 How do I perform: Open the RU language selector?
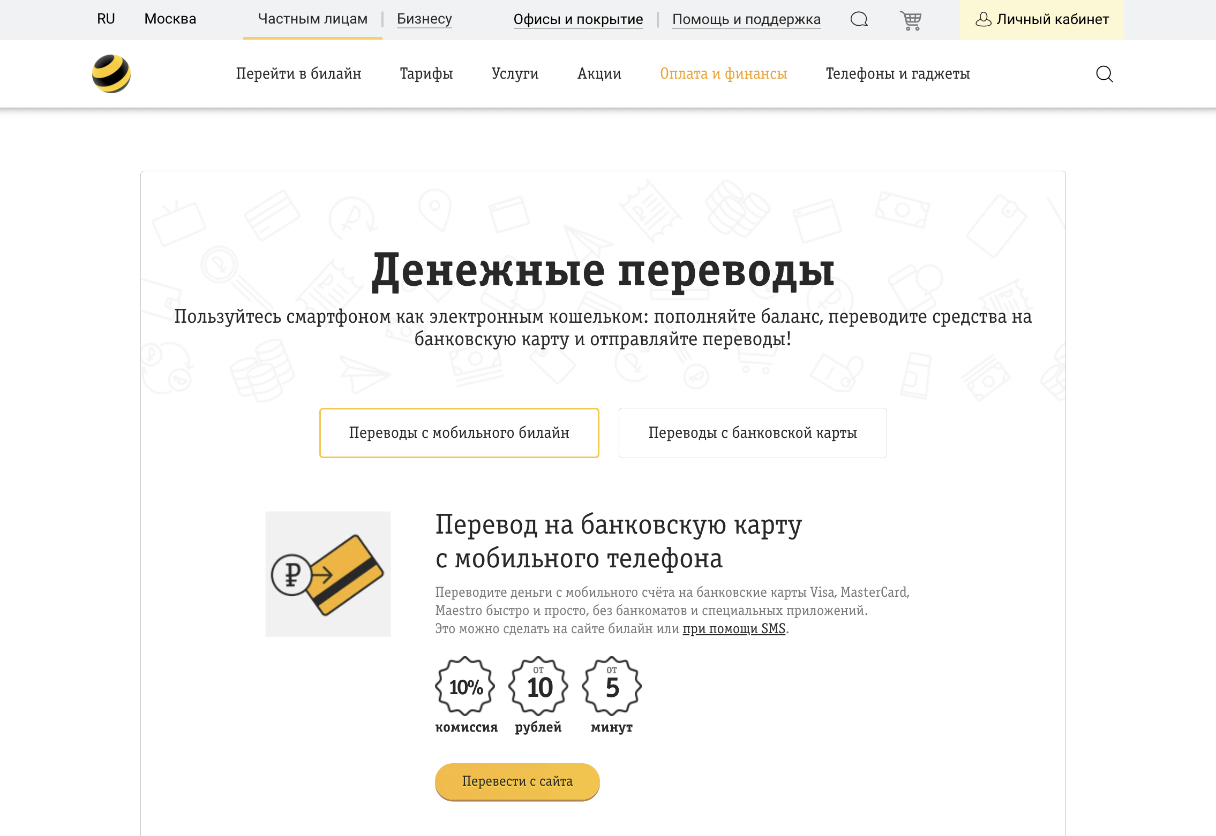point(106,19)
